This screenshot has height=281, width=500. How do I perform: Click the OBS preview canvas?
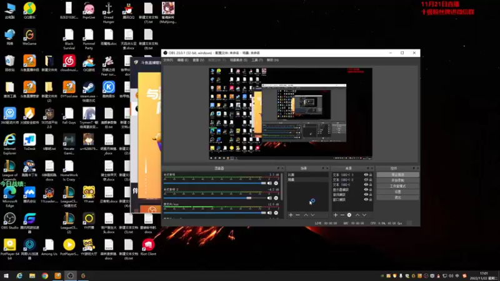point(291,114)
